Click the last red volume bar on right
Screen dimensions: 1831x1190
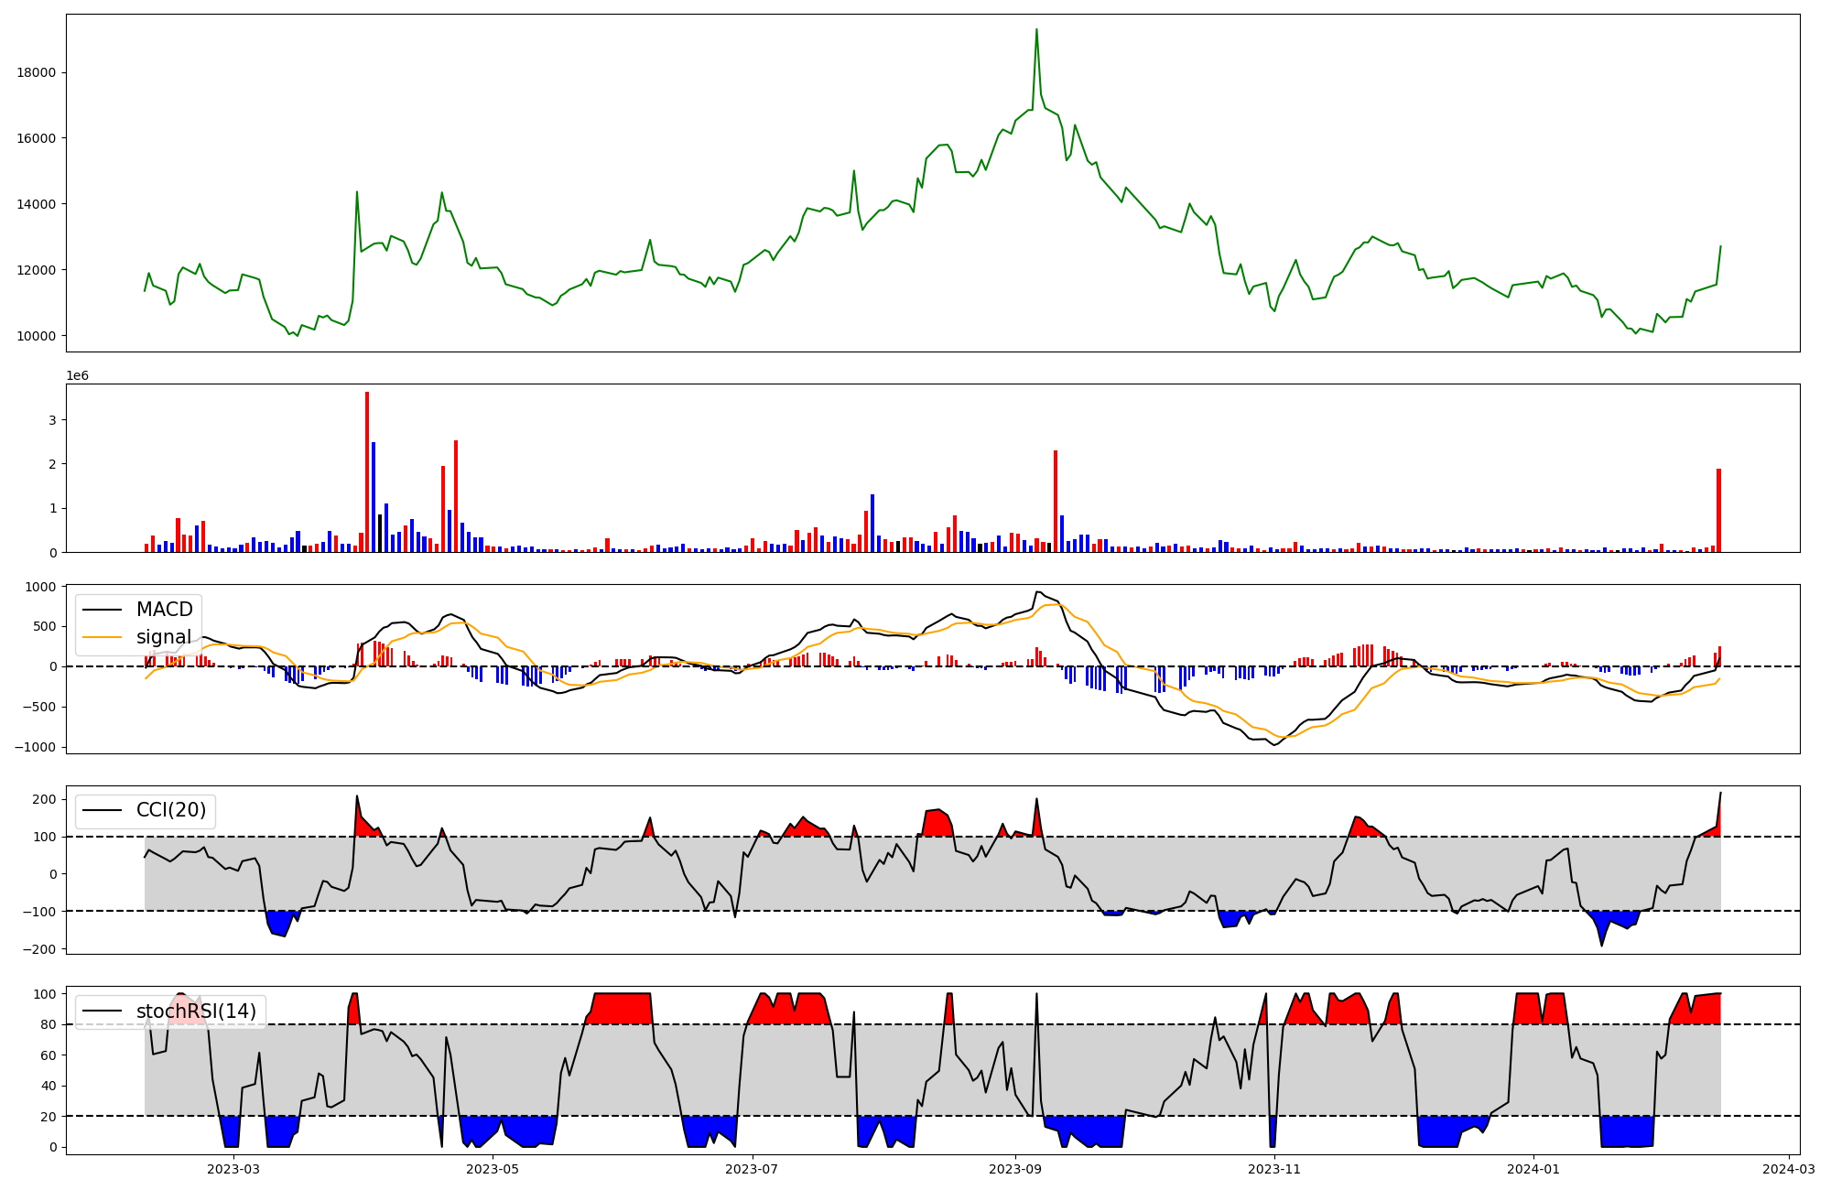(1718, 510)
